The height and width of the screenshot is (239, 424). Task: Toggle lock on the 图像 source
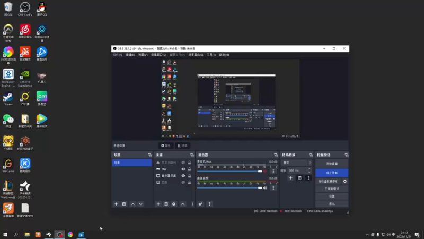[190, 182]
